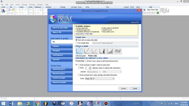Click the replicate count number field
Image resolution: width=189 pixels, height=106 pixels.
(87, 68)
